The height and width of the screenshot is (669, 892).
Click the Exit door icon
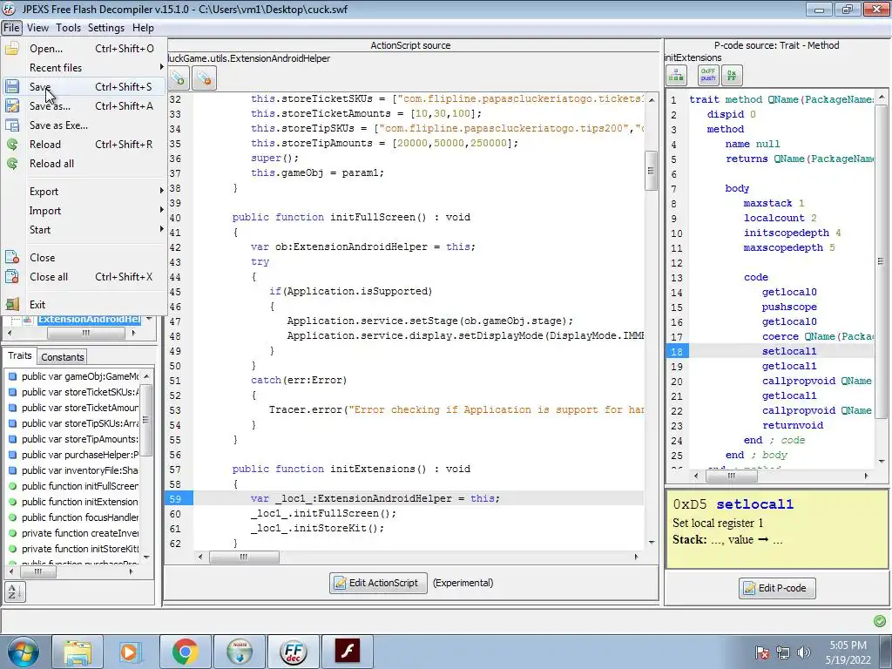tap(12, 304)
